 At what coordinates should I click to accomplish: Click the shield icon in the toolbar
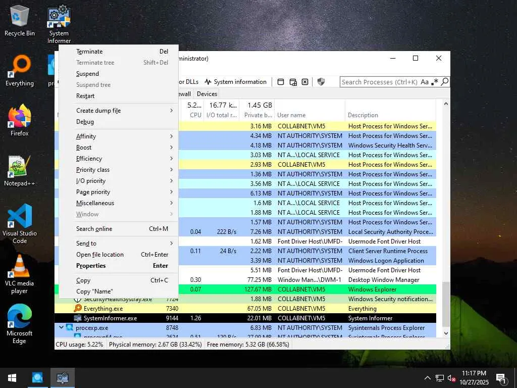[x=321, y=81]
